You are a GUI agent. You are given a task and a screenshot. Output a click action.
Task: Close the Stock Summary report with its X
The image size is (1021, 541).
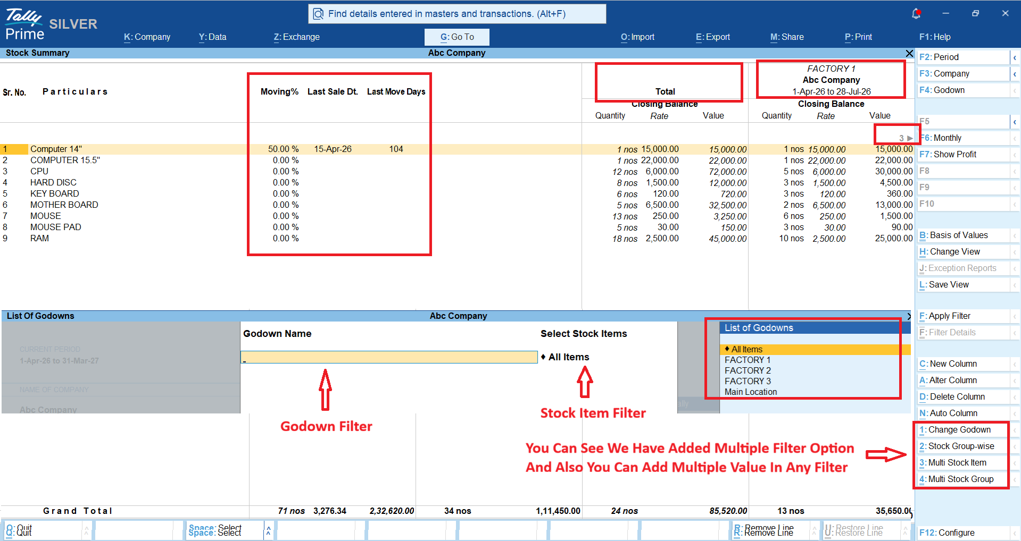point(909,53)
